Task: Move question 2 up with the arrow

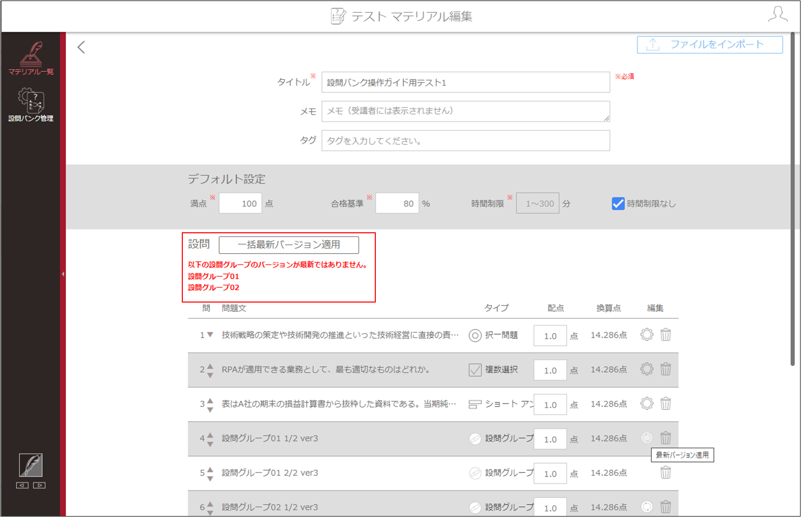Action: pyautogui.click(x=210, y=365)
